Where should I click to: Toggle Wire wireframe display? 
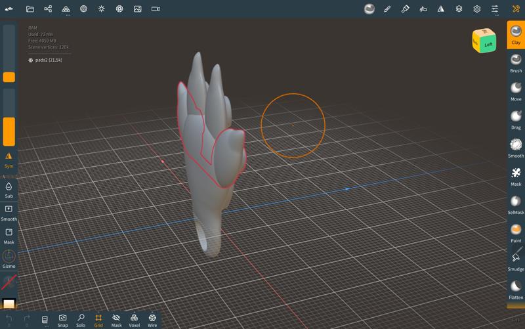pyautogui.click(x=152, y=320)
